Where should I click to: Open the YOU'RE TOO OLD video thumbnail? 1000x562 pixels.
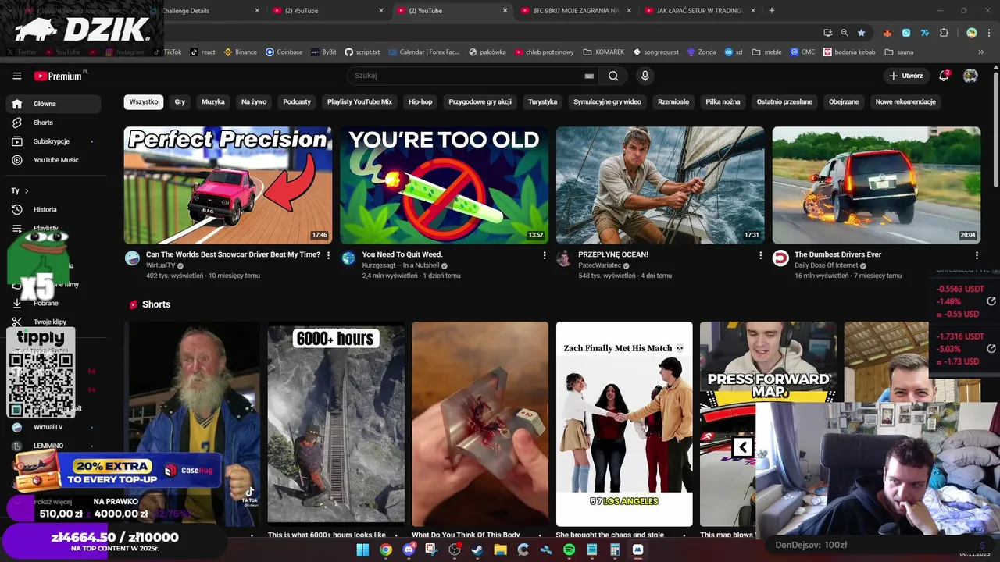[444, 185]
